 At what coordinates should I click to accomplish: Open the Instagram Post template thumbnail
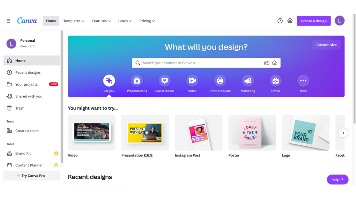pyautogui.click(x=199, y=133)
